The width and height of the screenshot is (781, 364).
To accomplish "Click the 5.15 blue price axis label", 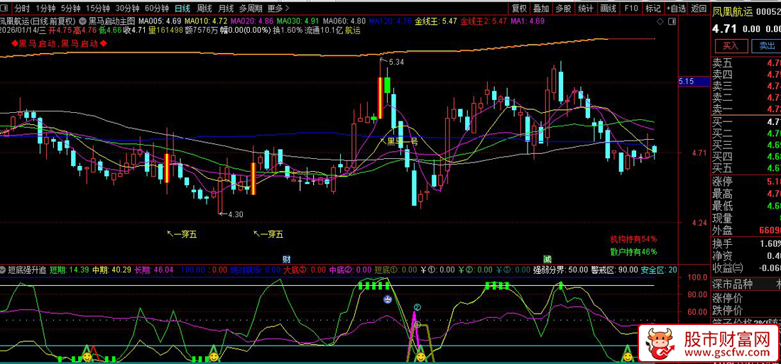I will pos(694,82).
